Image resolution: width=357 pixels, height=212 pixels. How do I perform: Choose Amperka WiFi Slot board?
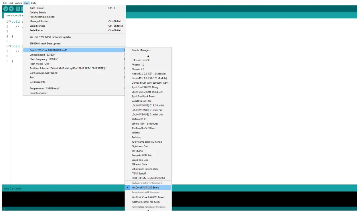[148, 155]
